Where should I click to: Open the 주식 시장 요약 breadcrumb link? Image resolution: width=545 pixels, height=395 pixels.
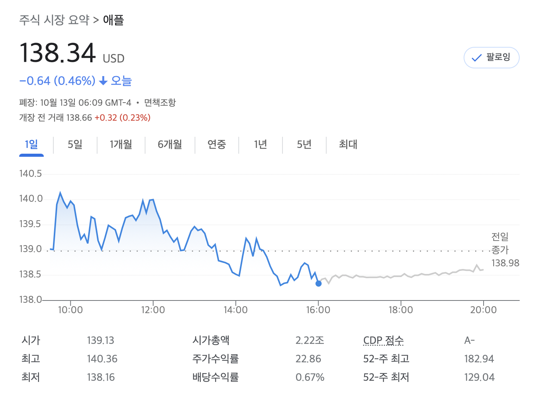point(54,20)
